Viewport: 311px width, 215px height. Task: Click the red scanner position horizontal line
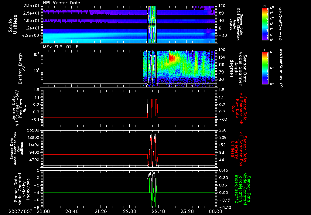[91, 155]
